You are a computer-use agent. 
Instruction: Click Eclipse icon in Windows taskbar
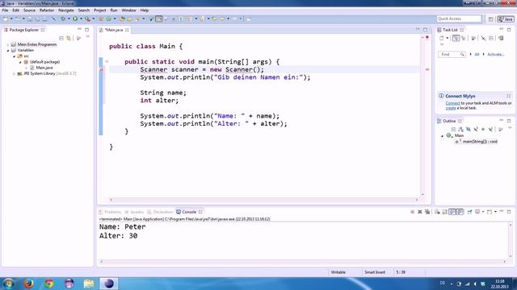pyautogui.click(x=108, y=283)
